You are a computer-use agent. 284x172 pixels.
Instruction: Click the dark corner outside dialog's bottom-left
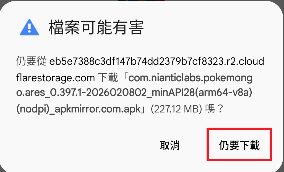coord(1,170)
